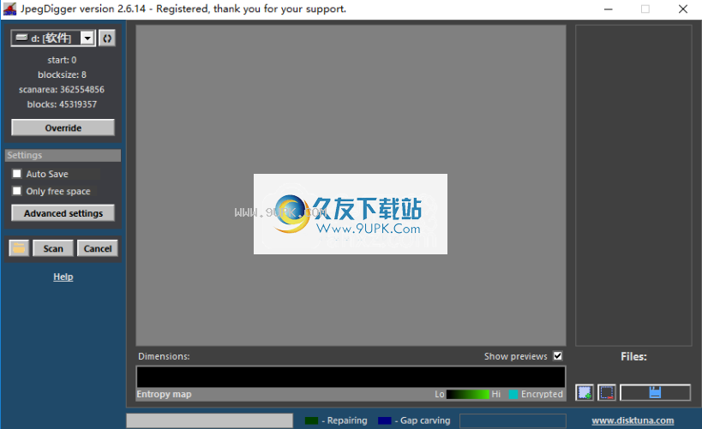702x429 pixels.
Task: Click the 'scanarea: 362554856' text
Action: [62, 89]
